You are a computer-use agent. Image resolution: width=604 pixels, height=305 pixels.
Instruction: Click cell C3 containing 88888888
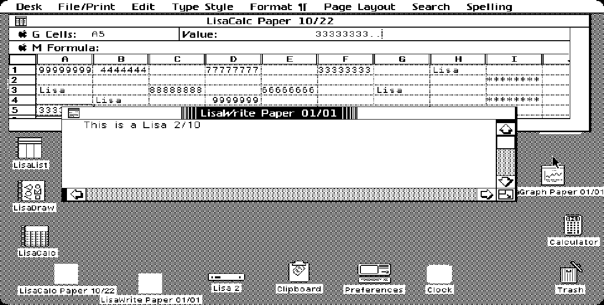point(177,90)
